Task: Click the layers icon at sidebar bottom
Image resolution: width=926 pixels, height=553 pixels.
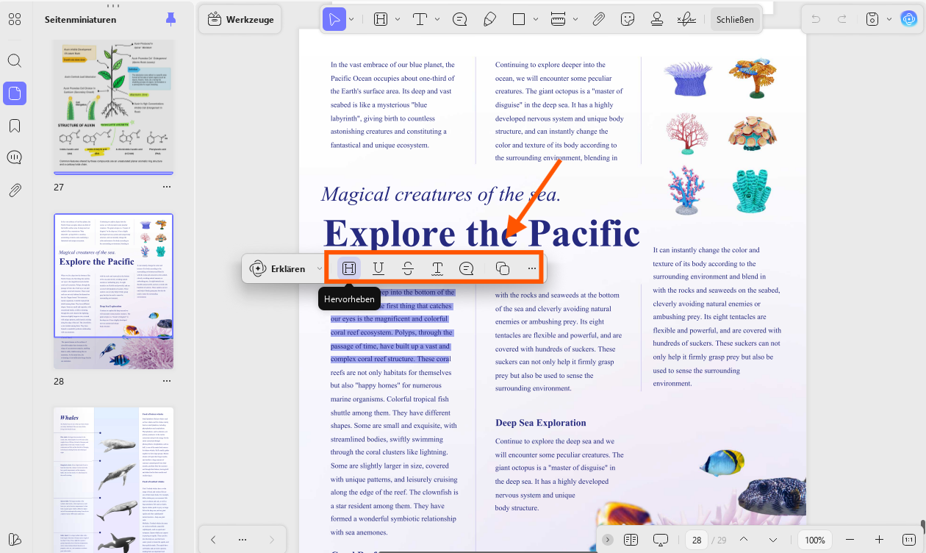Action: 15,539
